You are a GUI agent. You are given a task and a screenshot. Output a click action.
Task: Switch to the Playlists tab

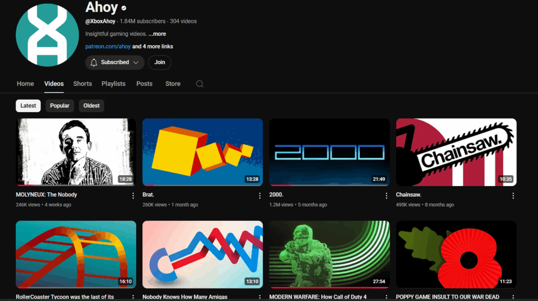click(x=113, y=84)
